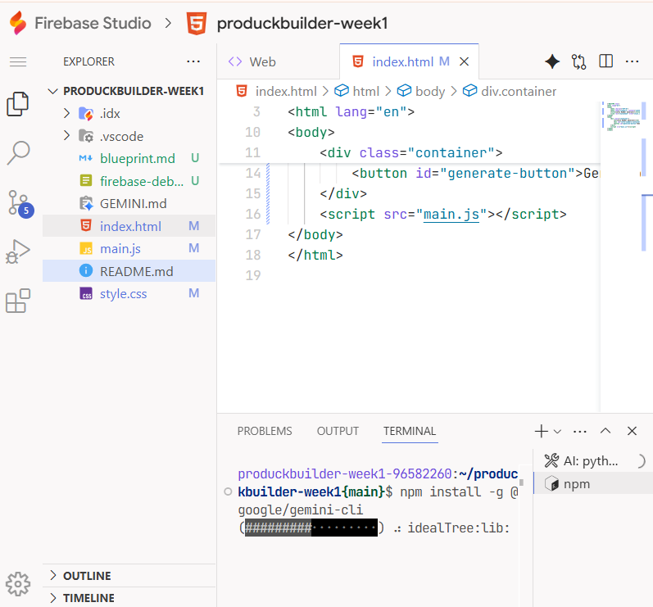Place cursor on closing </html> tag
The width and height of the screenshot is (653, 607).
[x=315, y=256]
